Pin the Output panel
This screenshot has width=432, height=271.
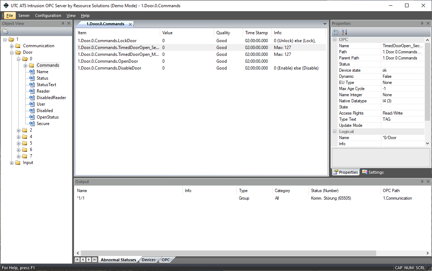(422, 182)
